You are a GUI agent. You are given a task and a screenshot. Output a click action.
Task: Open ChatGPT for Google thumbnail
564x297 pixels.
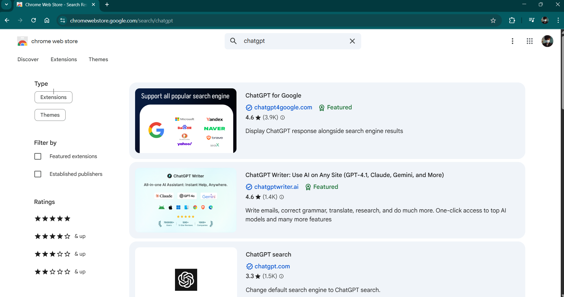point(186,121)
